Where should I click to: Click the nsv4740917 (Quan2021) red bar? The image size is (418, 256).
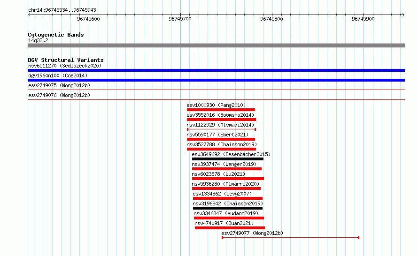pyautogui.click(x=230, y=228)
